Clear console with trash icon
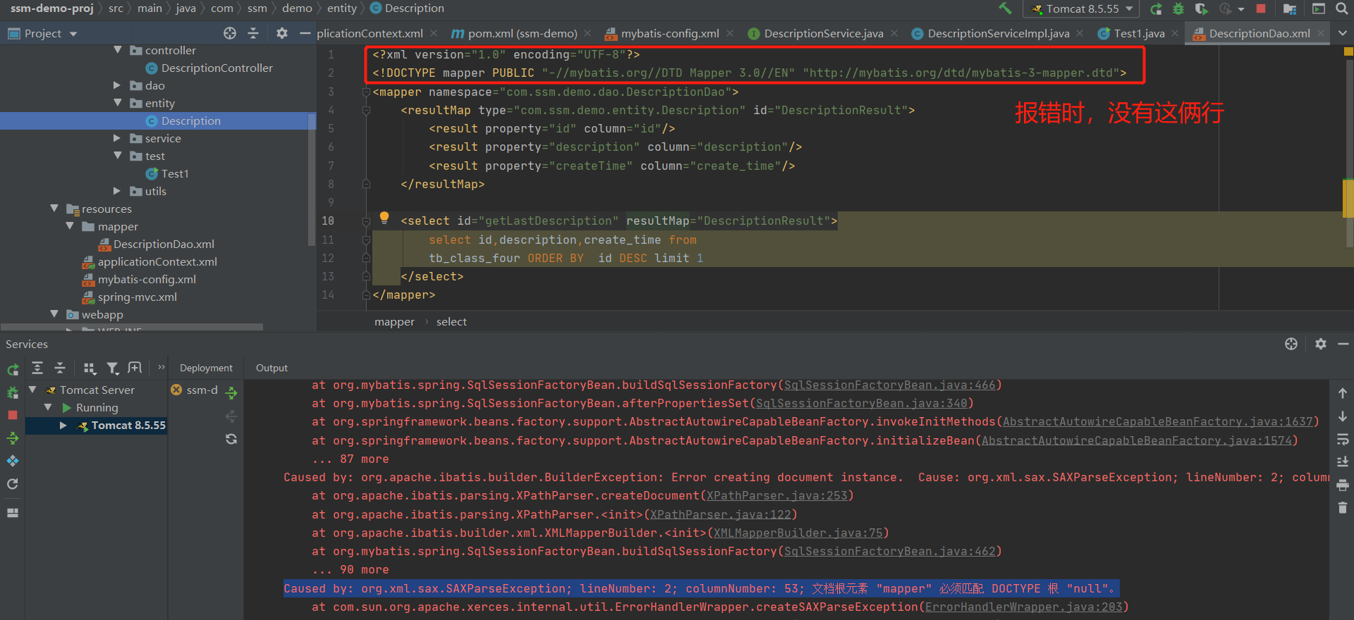The height and width of the screenshot is (620, 1354). pos(1343,507)
